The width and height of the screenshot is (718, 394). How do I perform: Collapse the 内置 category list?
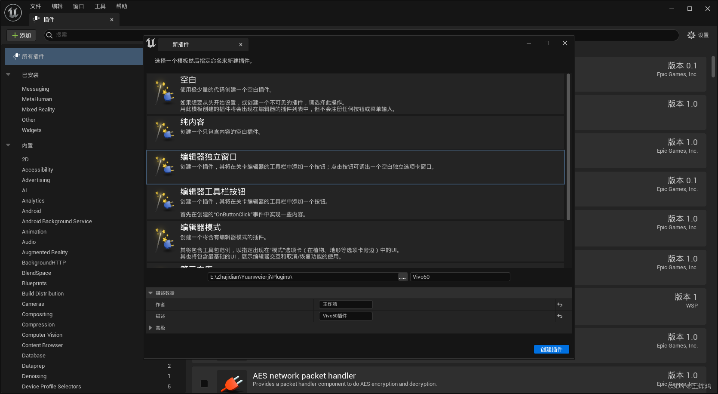click(8, 145)
